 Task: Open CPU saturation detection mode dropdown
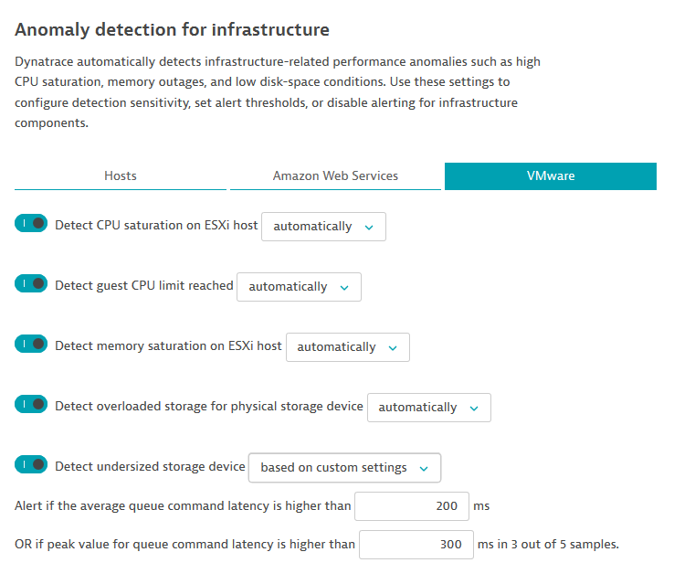323,227
